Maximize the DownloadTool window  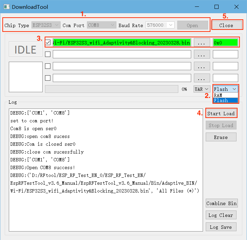[217, 7]
